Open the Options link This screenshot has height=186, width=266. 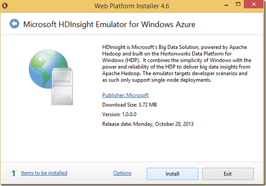tap(122, 173)
